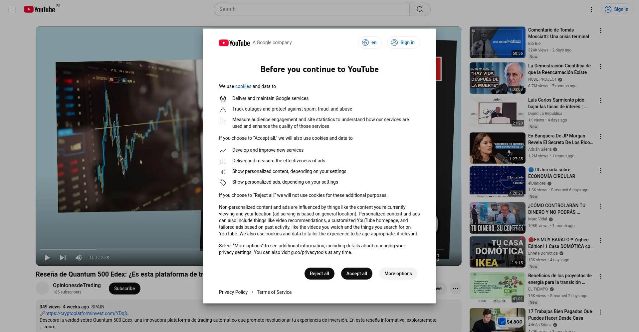
Task: Play the video with the play button
Action: coord(47,258)
